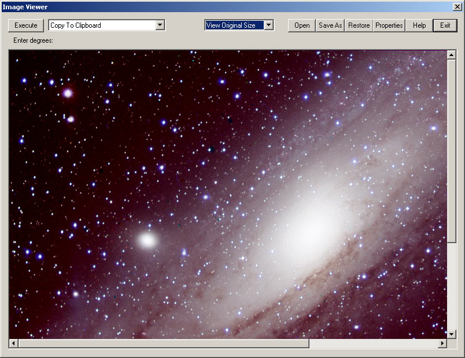
Task: Open the View Original Size dropdown arrow
Action: 269,25
